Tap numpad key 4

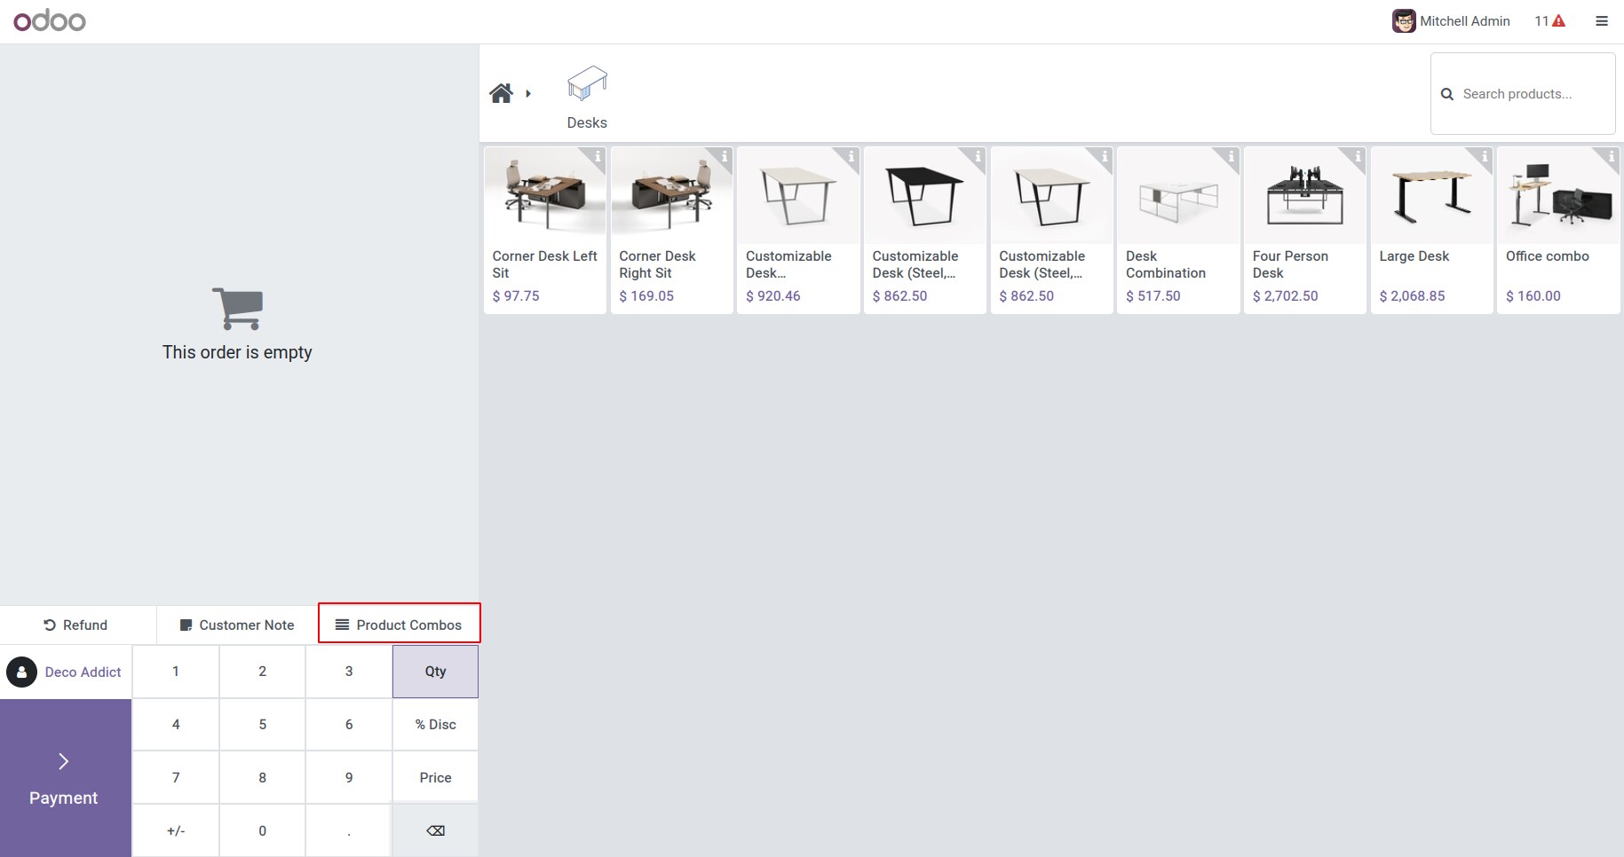pos(176,725)
